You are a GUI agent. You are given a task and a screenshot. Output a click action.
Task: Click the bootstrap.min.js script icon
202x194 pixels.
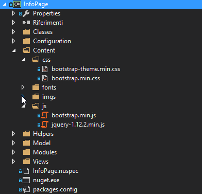(x=45, y=115)
